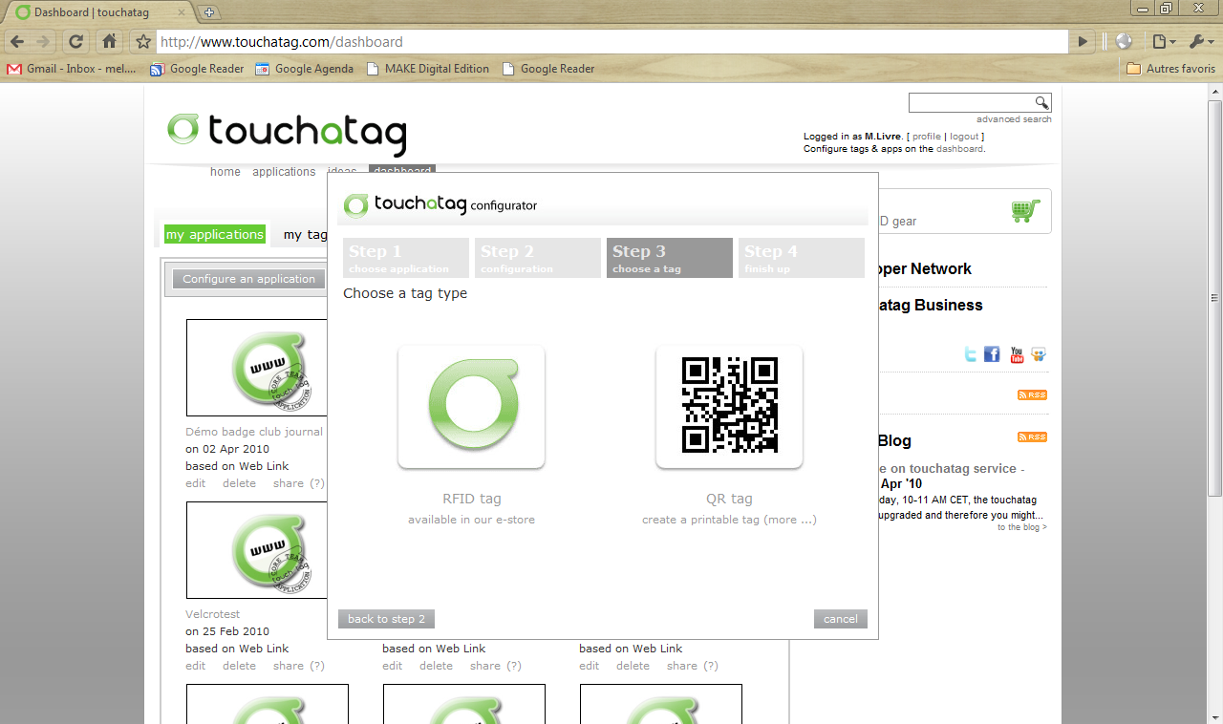The image size is (1223, 724).
Task: Go to Step 1 choose application
Action: pos(406,258)
